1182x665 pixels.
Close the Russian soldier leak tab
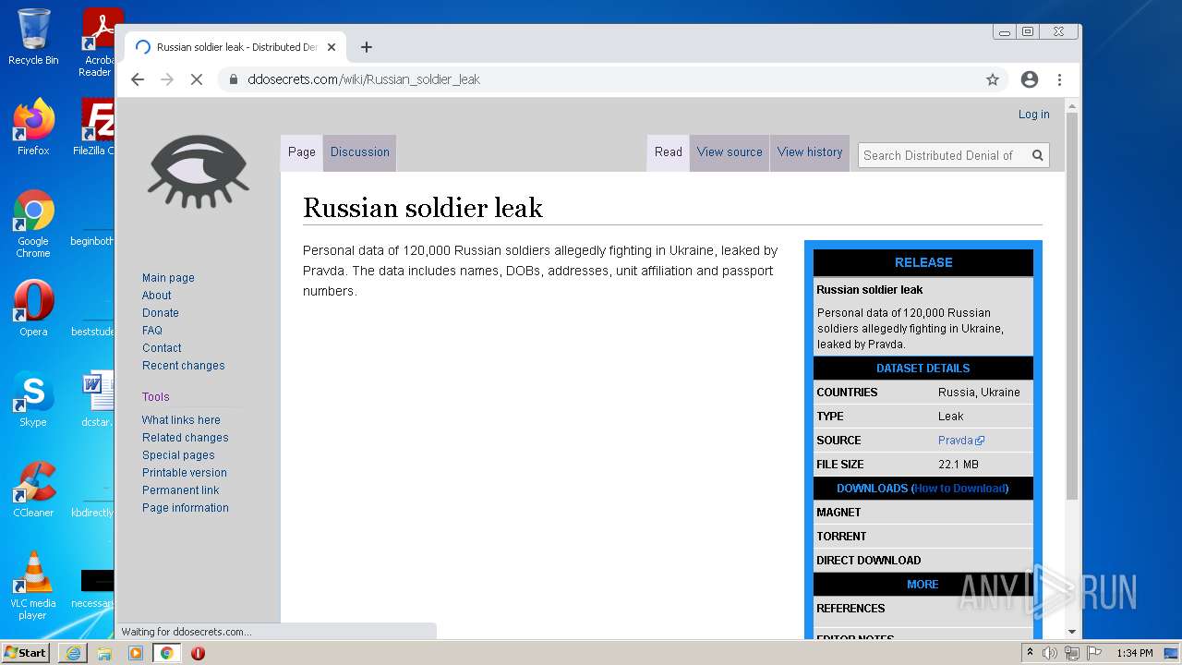tap(332, 47)
